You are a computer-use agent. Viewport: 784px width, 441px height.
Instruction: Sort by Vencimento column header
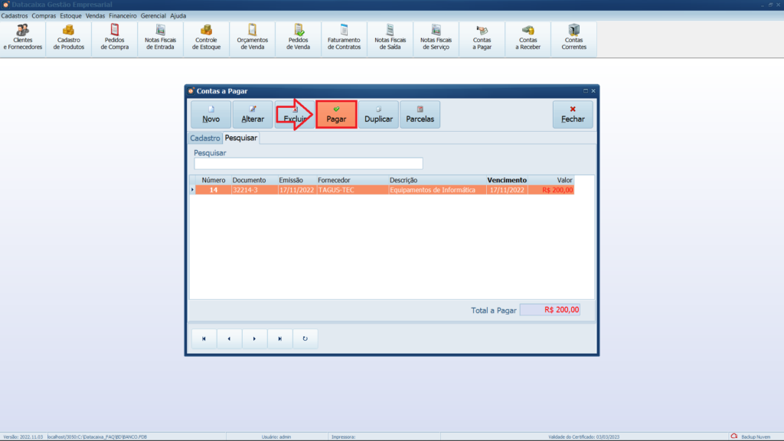point(506,180)
